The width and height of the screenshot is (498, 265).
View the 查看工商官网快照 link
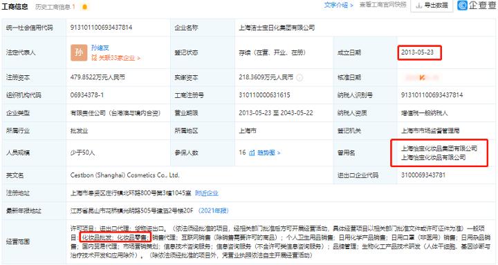[382, 5]
